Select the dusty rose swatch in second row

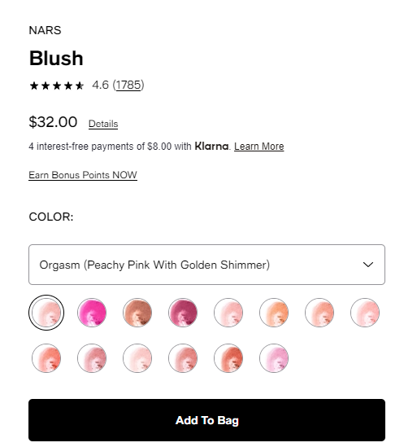coord(92,358)
